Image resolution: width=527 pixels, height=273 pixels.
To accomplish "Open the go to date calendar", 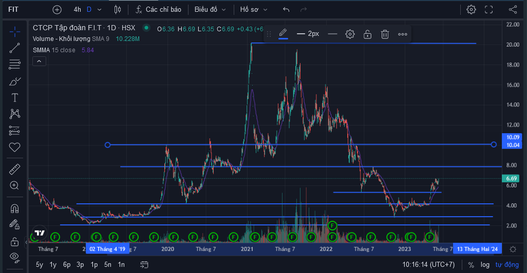I will [144, 265].
